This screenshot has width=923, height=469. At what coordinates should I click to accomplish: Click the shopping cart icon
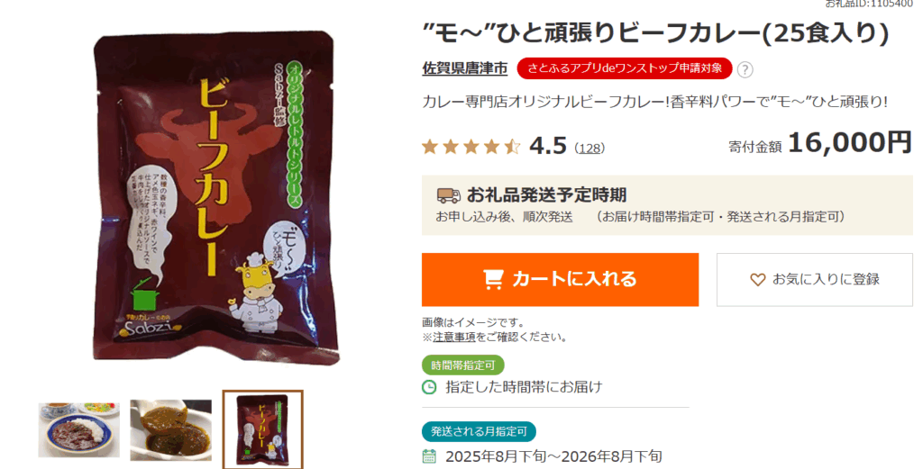tap(493, 279)
